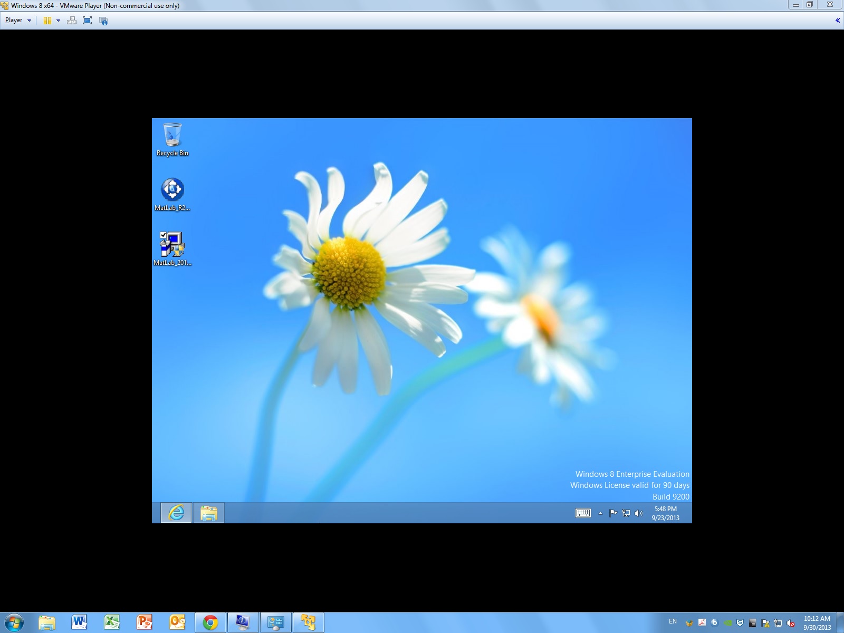This screenshot has width=844, height=633.
Task: Tick the selection checkbox on the MatLab_201... icon
Action: click(164, 235)
